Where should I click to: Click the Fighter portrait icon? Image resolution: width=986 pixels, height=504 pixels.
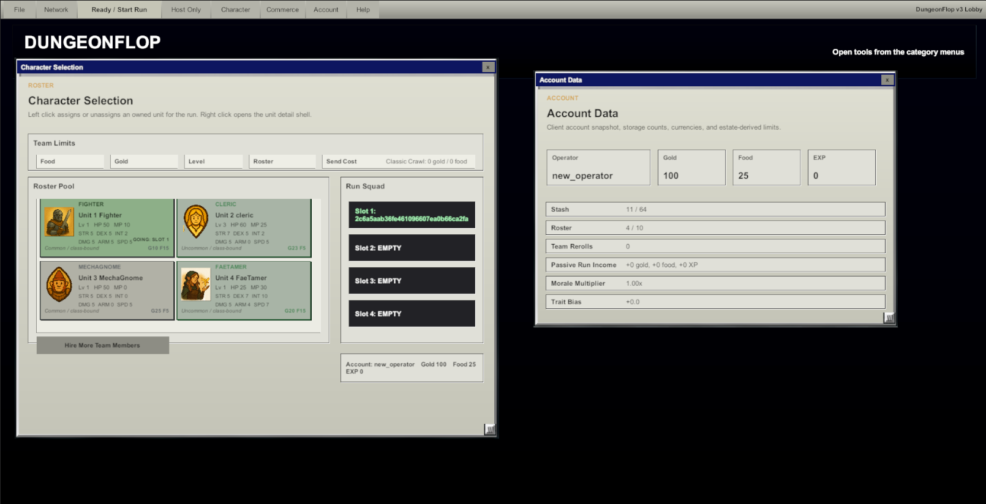[x=59, y=222]
